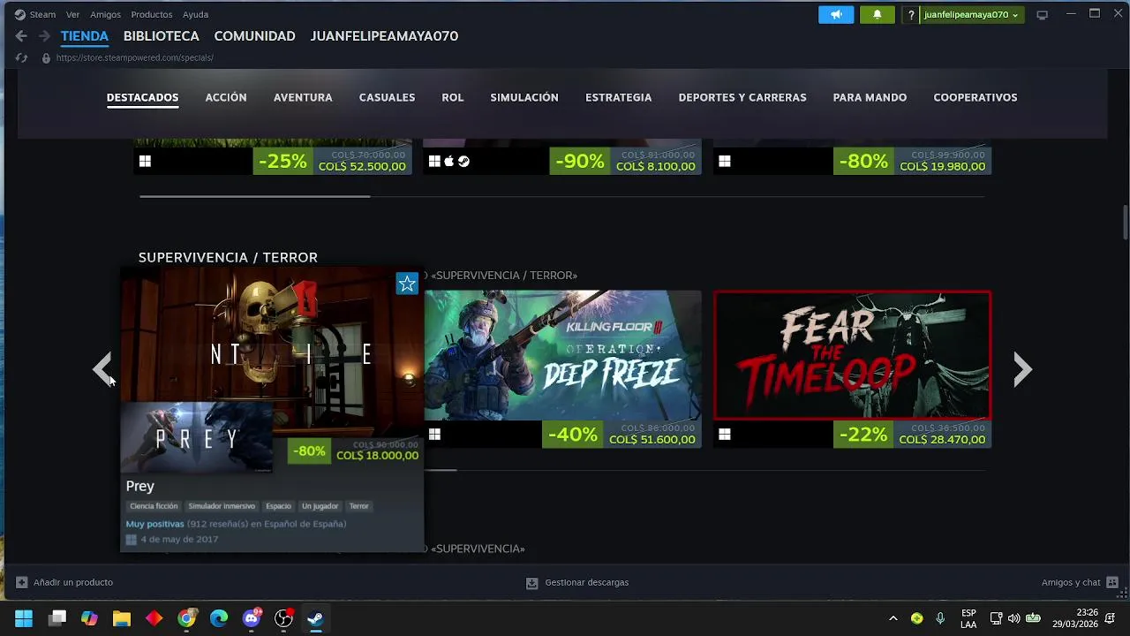The width and height of the screenshot is (1130, 636).
Task: Click Añadir un producto
Action: pyautogui.click(x=73, y=583)
